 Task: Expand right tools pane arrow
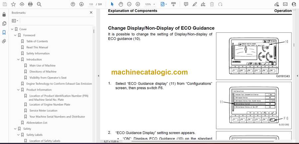(x=297, y=76)
